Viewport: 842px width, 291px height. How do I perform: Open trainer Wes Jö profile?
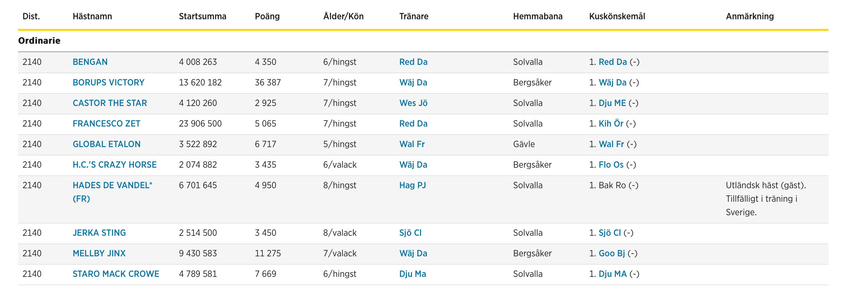point(413,103)
